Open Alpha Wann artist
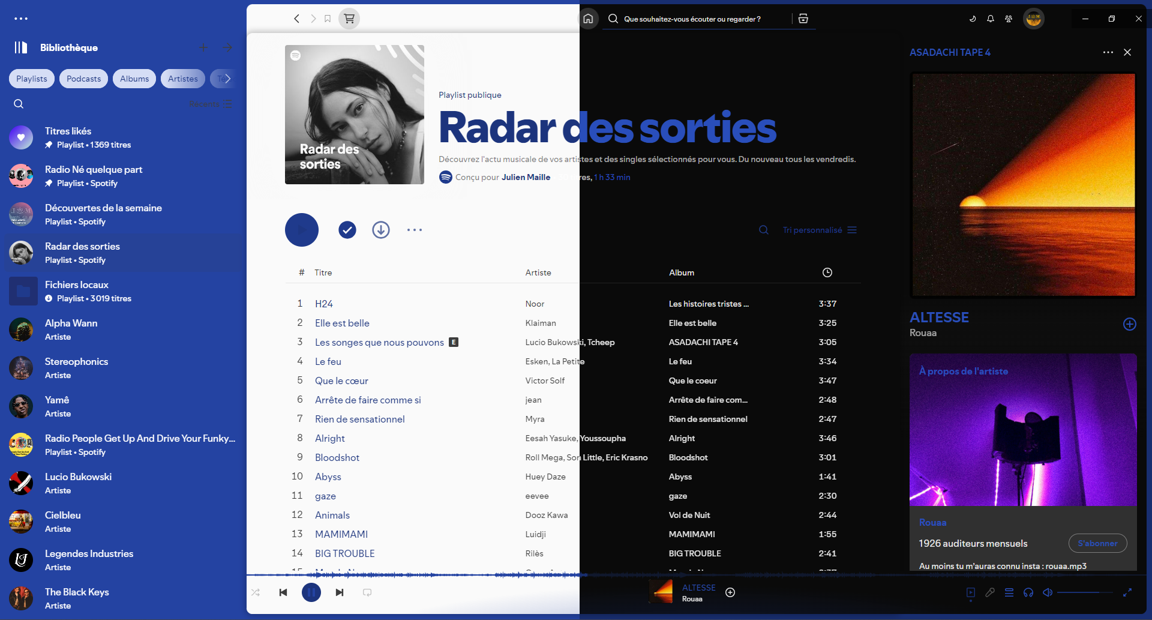 pos(123,330)
